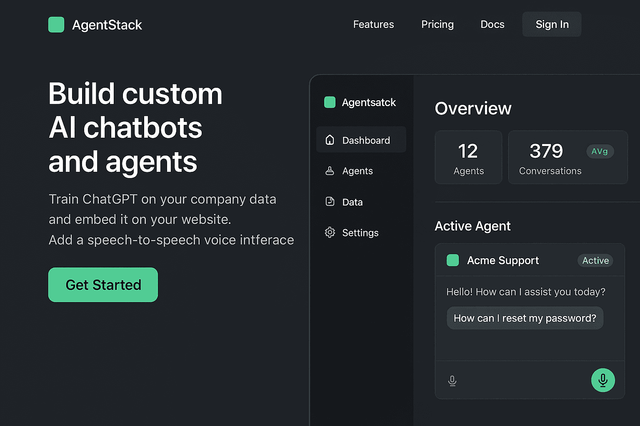Image resolution: width=640 pixels, height=426 pixels.
Task: Select the Pricing navigation item
Action: tap(437, 24)
